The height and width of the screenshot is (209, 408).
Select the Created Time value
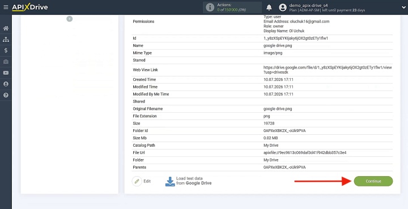(278, 79)
